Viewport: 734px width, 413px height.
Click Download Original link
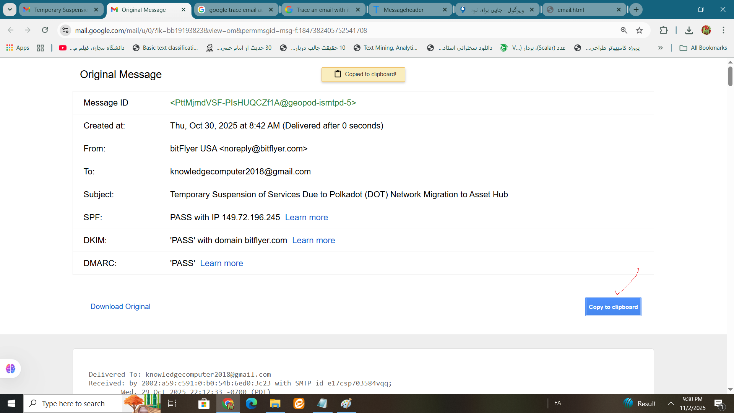tap(120, 306)
